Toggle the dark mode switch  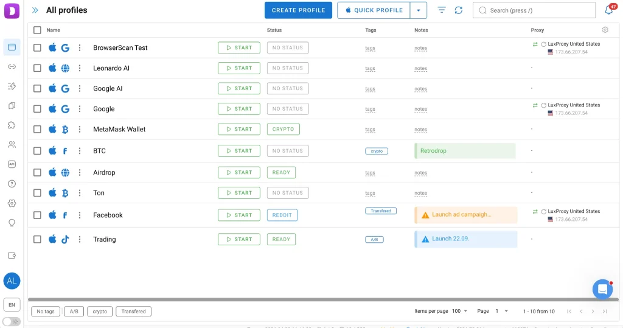point(12,321)
